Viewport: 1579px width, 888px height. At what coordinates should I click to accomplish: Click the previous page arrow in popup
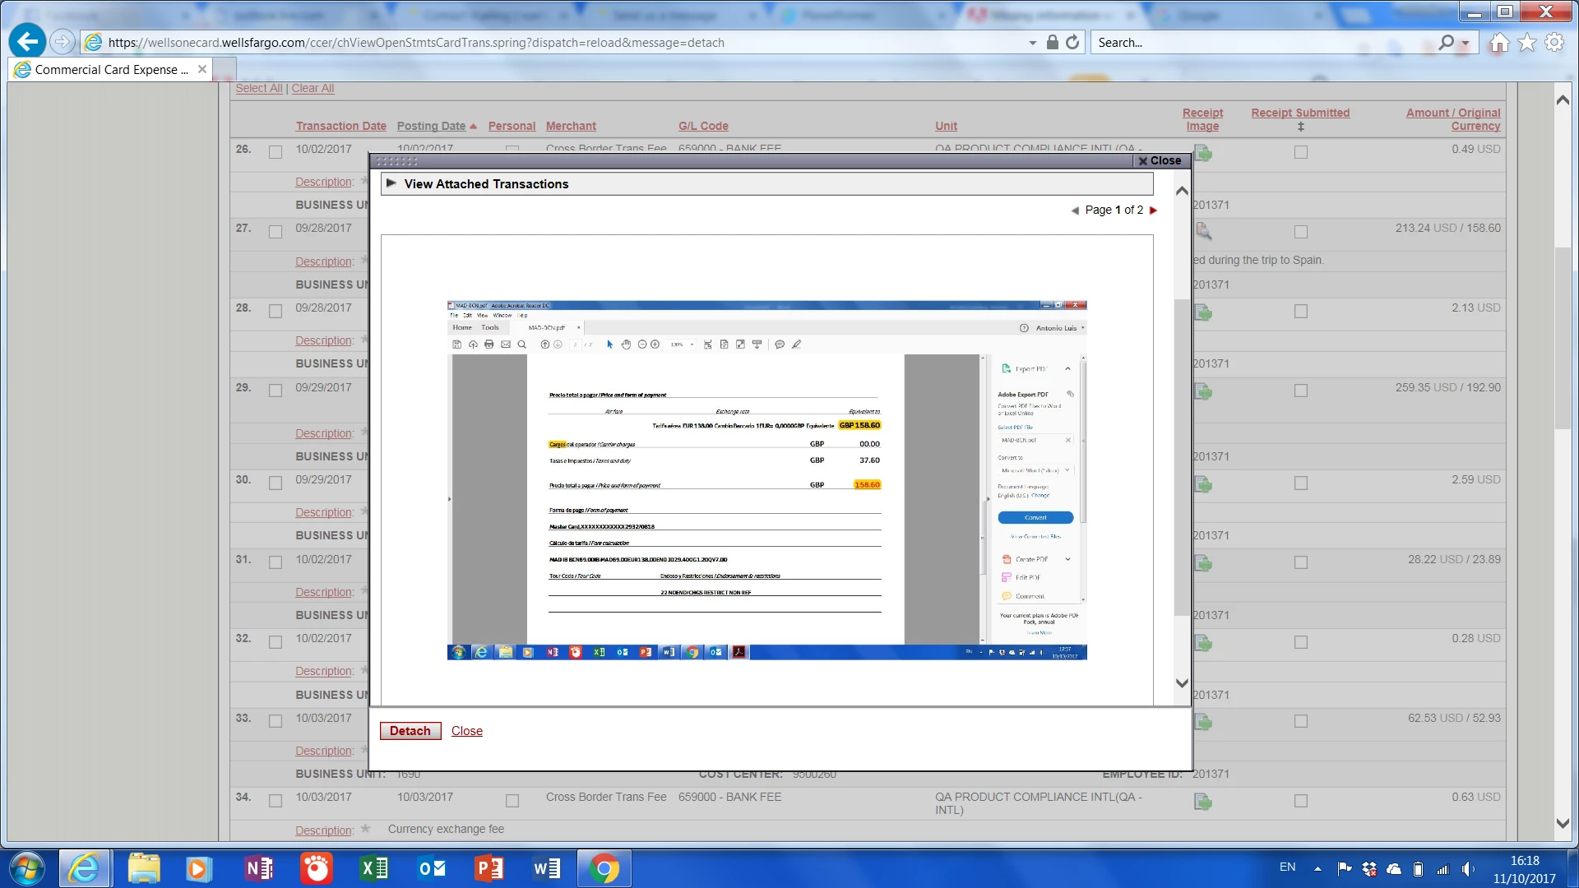tap(1075, 210)
